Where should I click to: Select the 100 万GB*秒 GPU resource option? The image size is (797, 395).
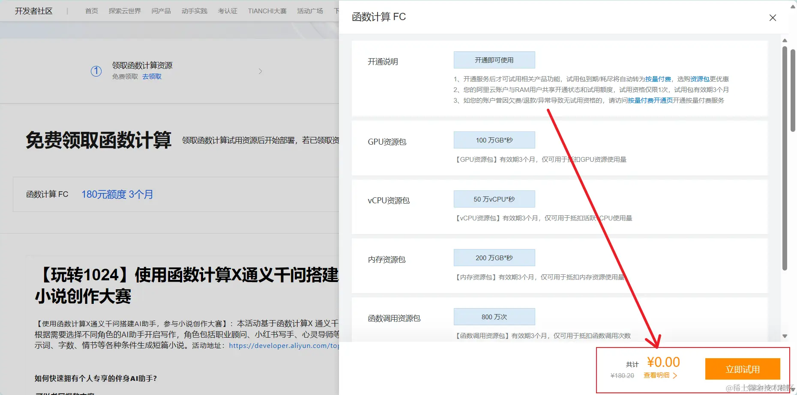coord(494,140)
